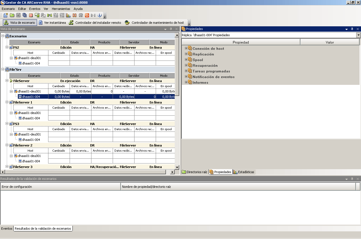Click the green open folder toolbar icon
This screenshot has width=361, height=239.
coord(12,15)
